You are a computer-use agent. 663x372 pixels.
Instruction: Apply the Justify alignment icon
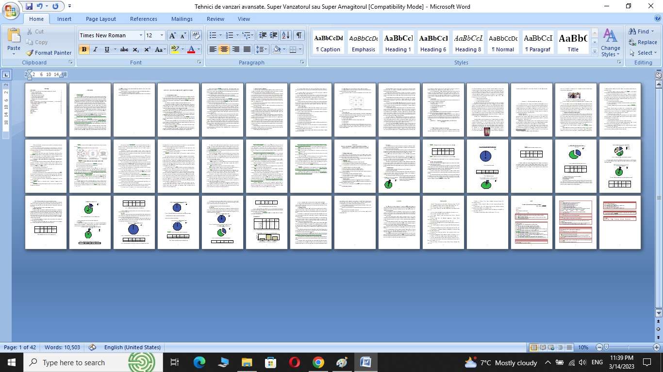pyautogui.click(x=247, y=49)
